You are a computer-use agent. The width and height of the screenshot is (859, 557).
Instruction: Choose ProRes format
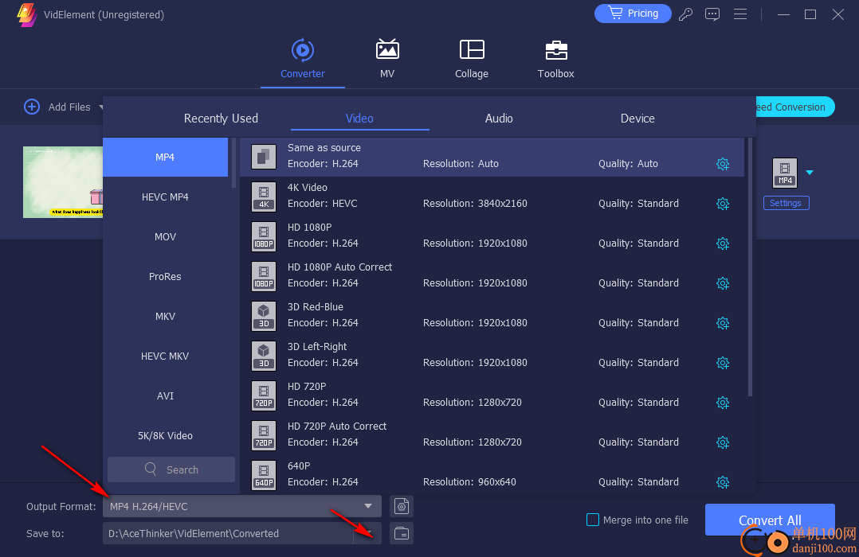tap(165, 276)
